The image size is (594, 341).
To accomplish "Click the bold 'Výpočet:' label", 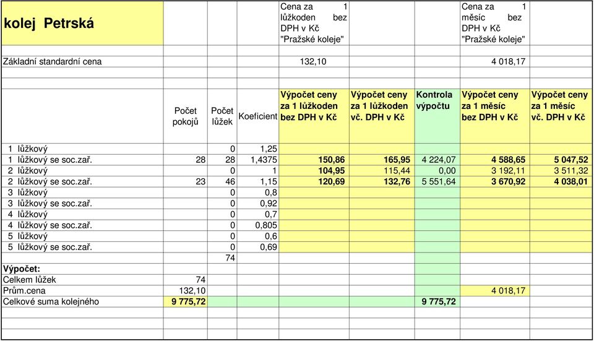I will (x=22, y=269).
